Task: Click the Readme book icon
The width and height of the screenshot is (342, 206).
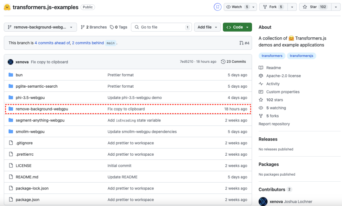Action: pos(261,68)
